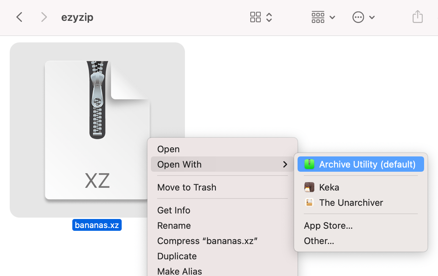Screen dimensions: 438x276
Task: Choose Rename for bananas.xz
Action: [174, 225]
